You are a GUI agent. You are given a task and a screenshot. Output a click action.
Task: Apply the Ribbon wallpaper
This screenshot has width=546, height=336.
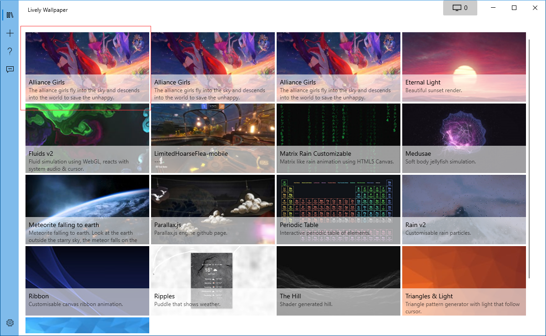(x=87, y=281)
